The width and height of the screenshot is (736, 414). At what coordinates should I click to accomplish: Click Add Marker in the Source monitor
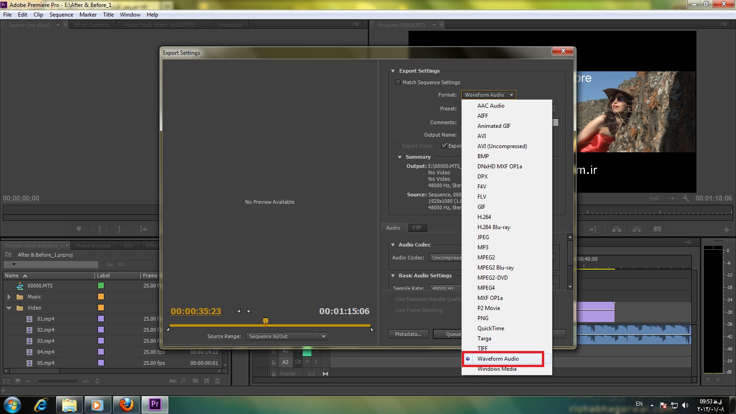click(79, 229)
